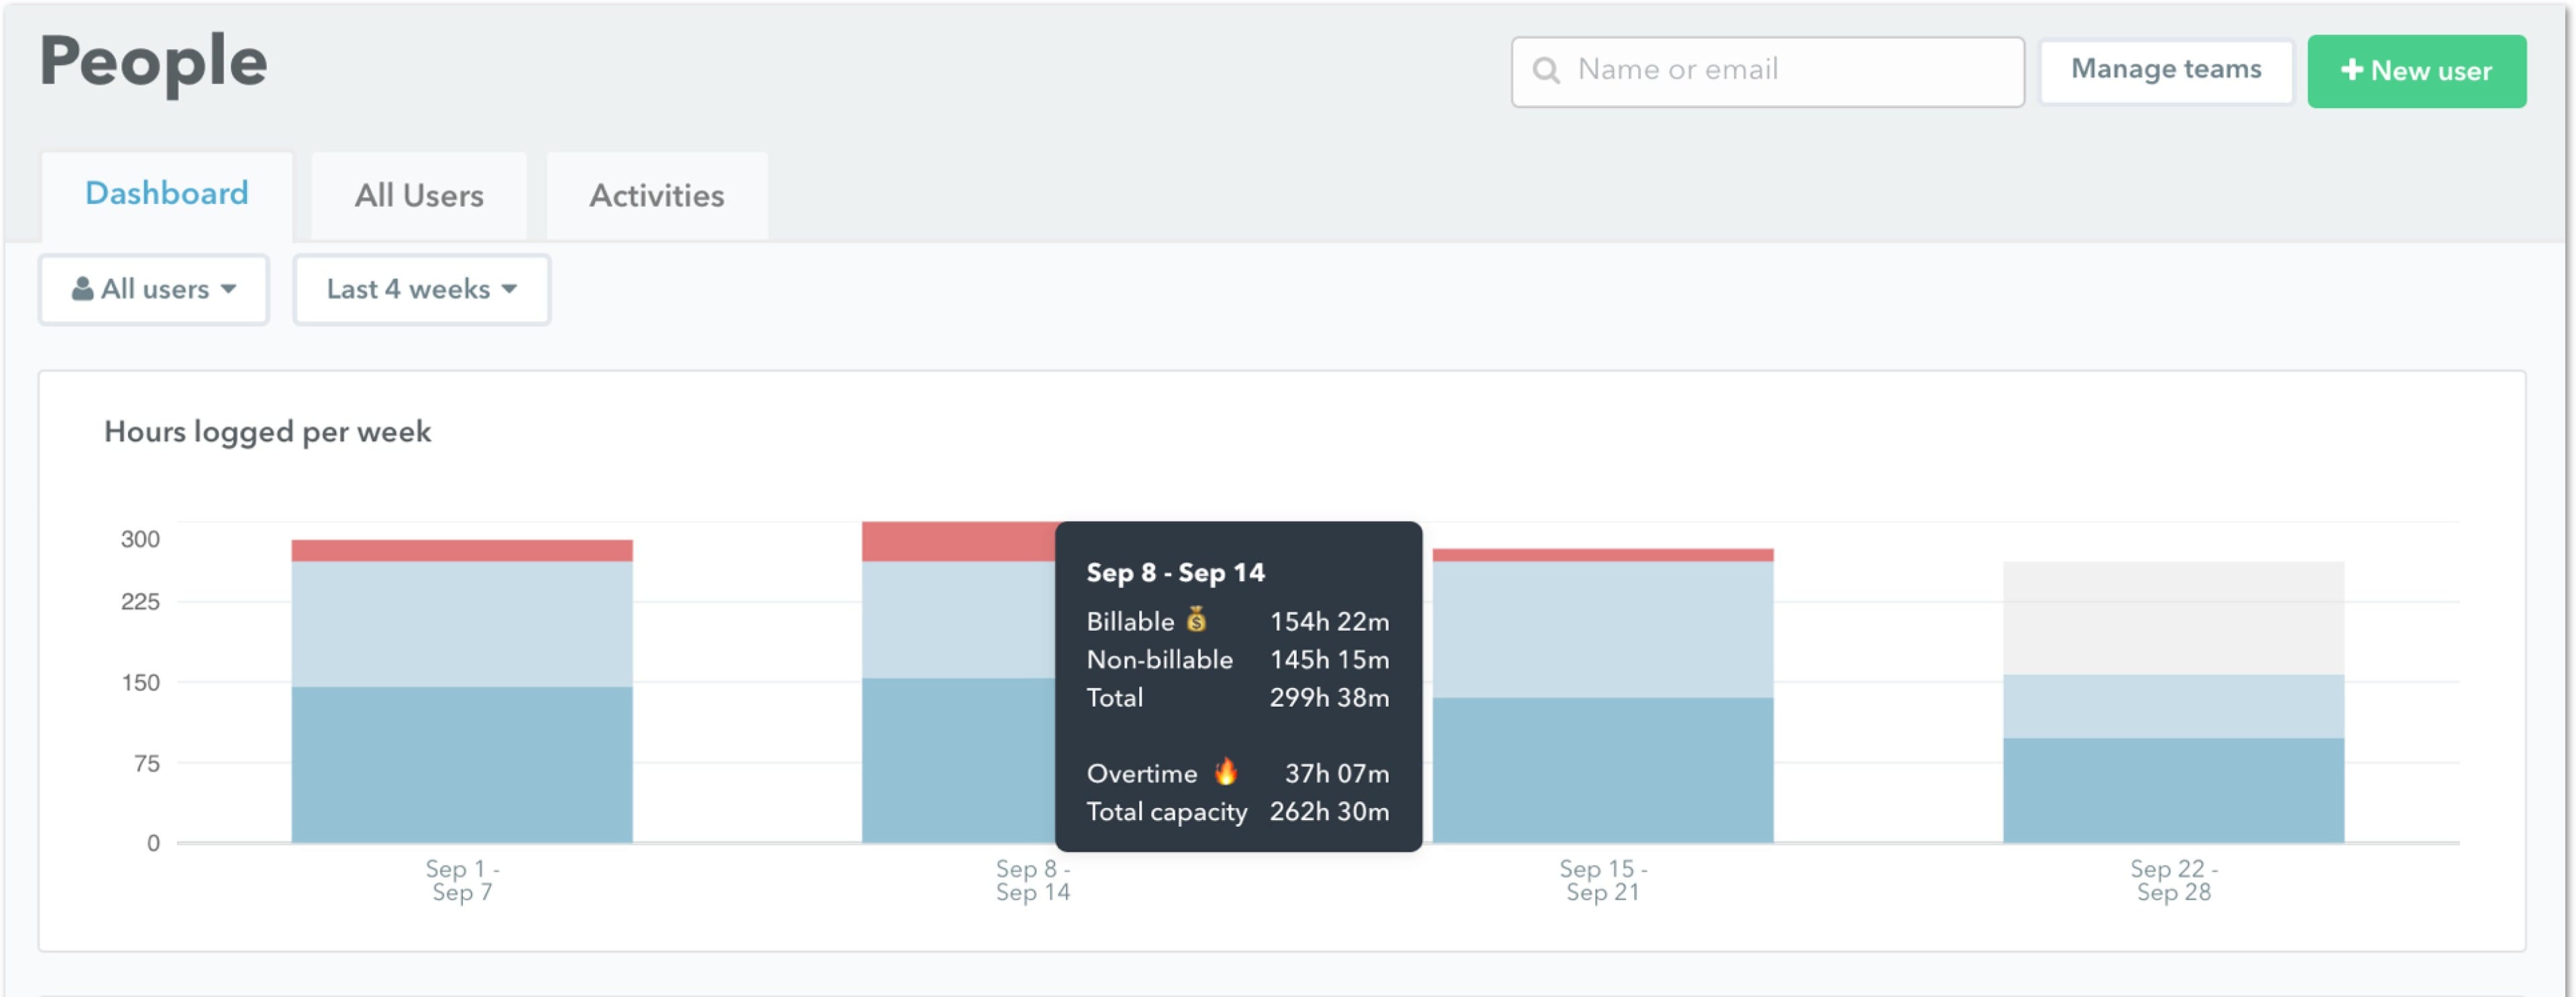Click the fire Overtime icon
2576x997 pixels.
[1225, 772]
